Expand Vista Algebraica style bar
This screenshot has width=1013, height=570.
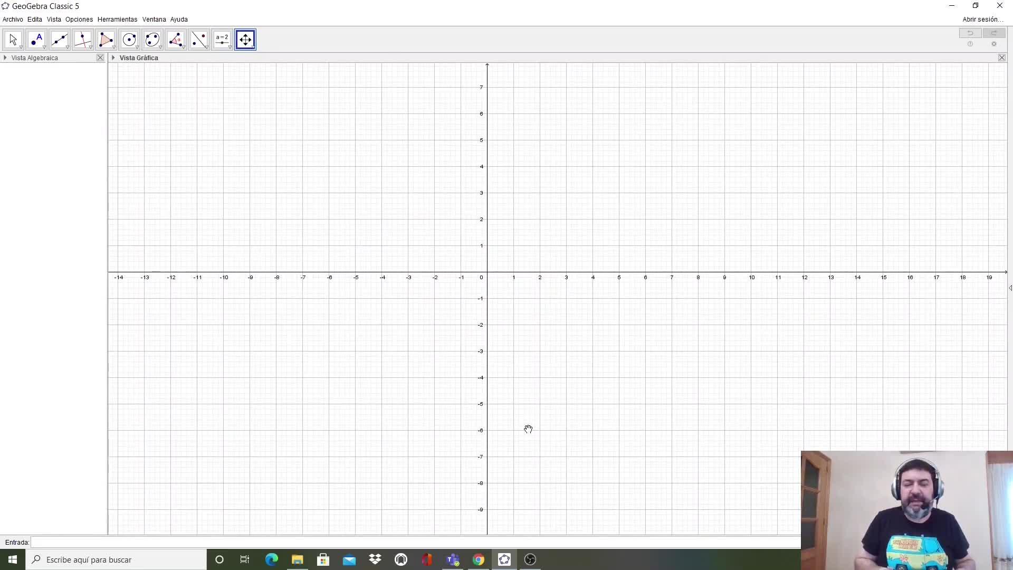click(x=5, y=58)
